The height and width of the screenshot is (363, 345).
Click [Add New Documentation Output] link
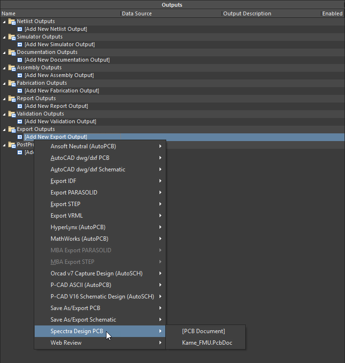click(67, 60)
